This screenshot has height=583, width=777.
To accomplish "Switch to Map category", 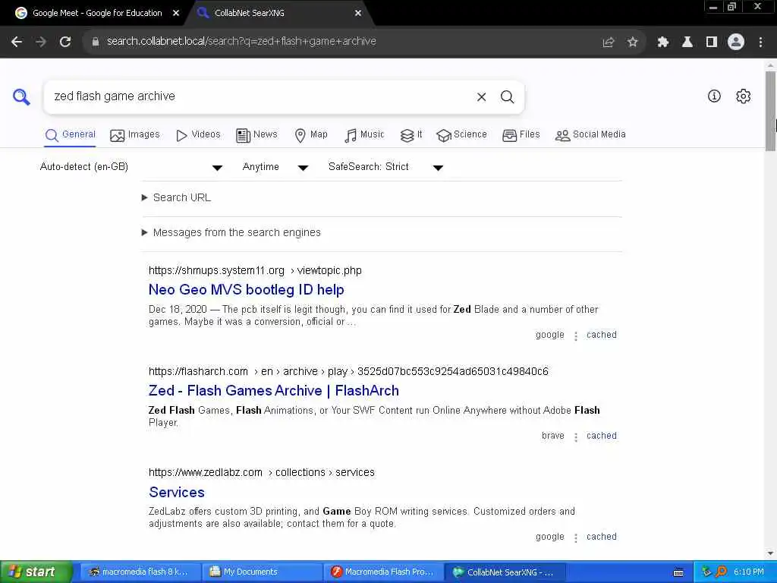I will (310, 135).
